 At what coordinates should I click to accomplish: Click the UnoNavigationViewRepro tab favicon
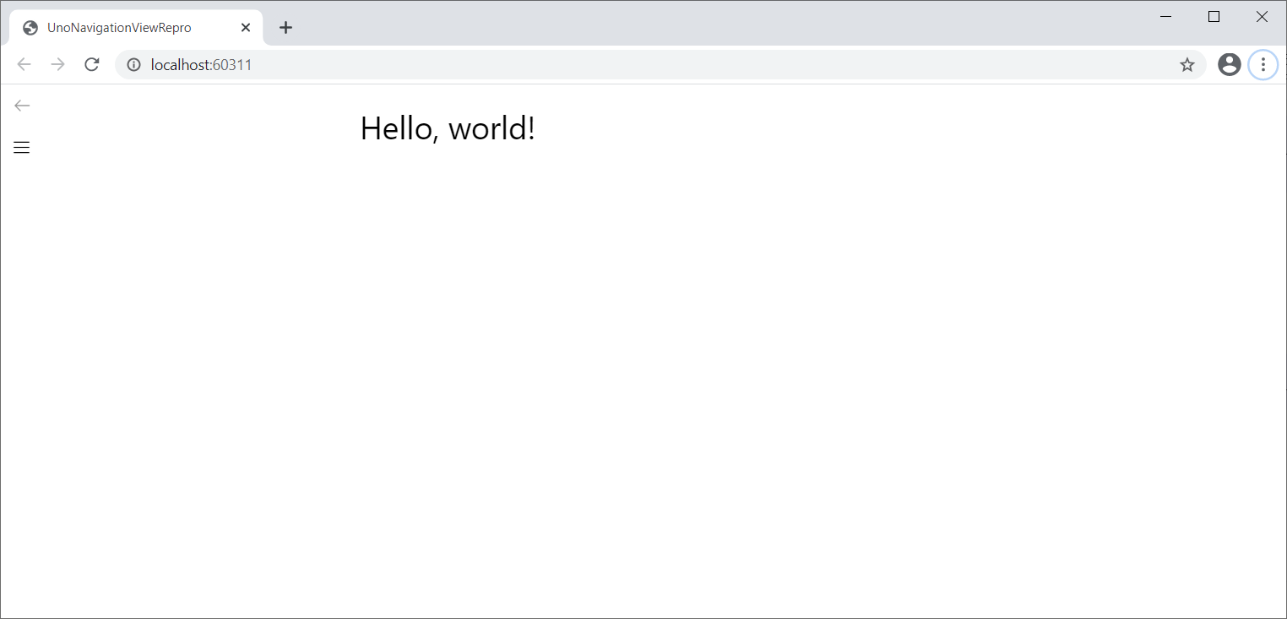tap(30, 27)
